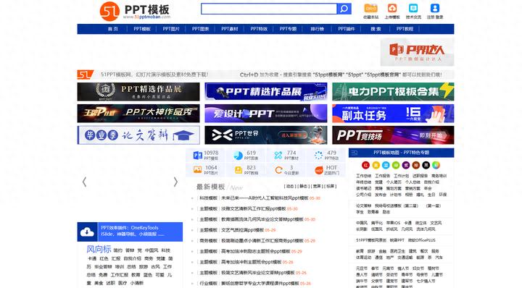Click the 今日更新 refresh icon
Image resolution: width=522 pixels, height=288 pixels.
278,170
